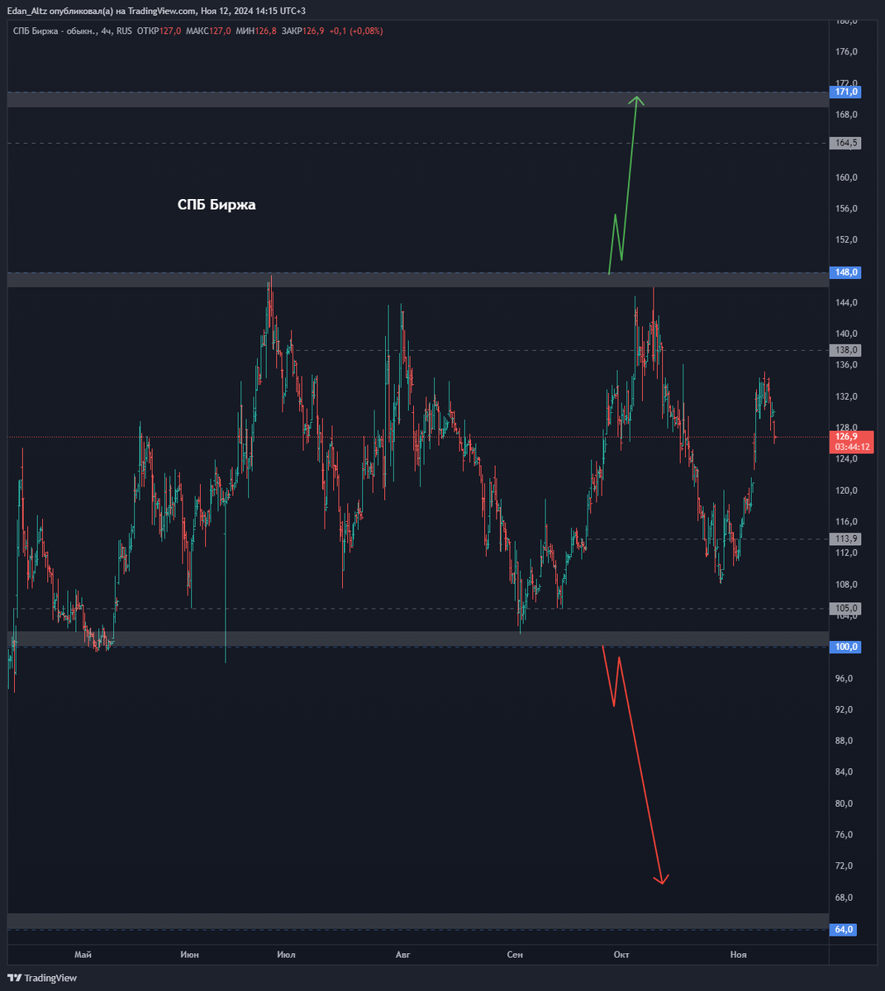Click the 80,0 tick on price scale
The width and height of the screenshot is (885, 991).
click(845, 804)
